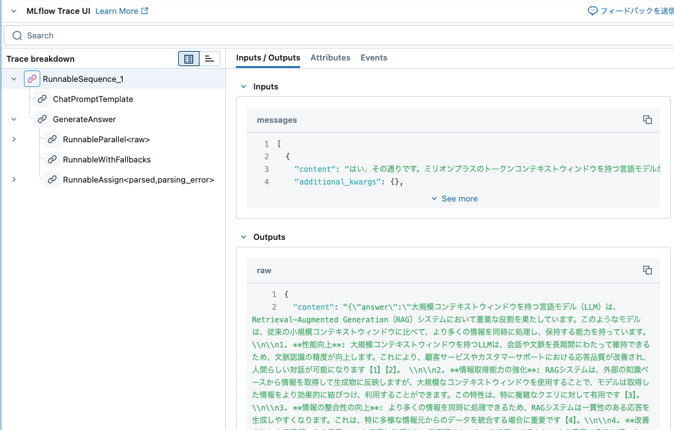The height and width of the screenshot is (430, 674).
Task: Click the external link icon beside Learn More
Action: tap(145, 11)
